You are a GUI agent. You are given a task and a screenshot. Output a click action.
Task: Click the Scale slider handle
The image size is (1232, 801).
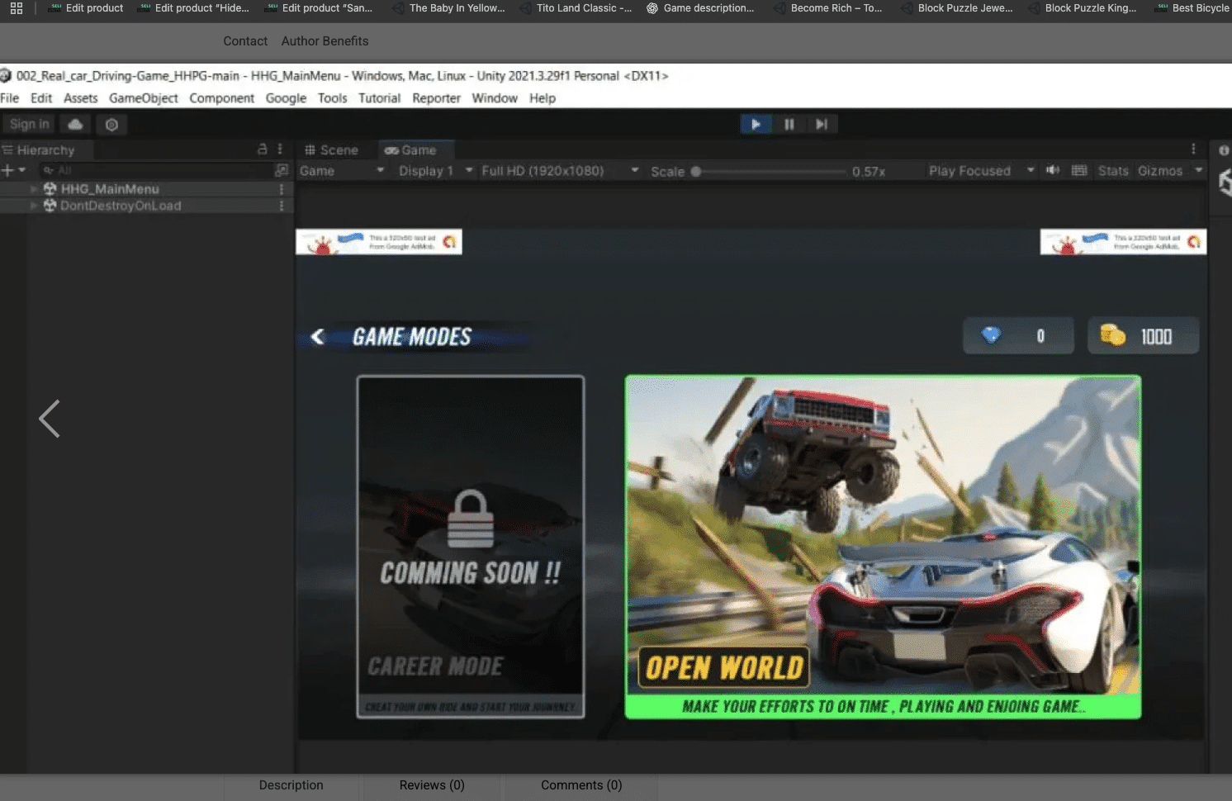click(x=696, y=172)
